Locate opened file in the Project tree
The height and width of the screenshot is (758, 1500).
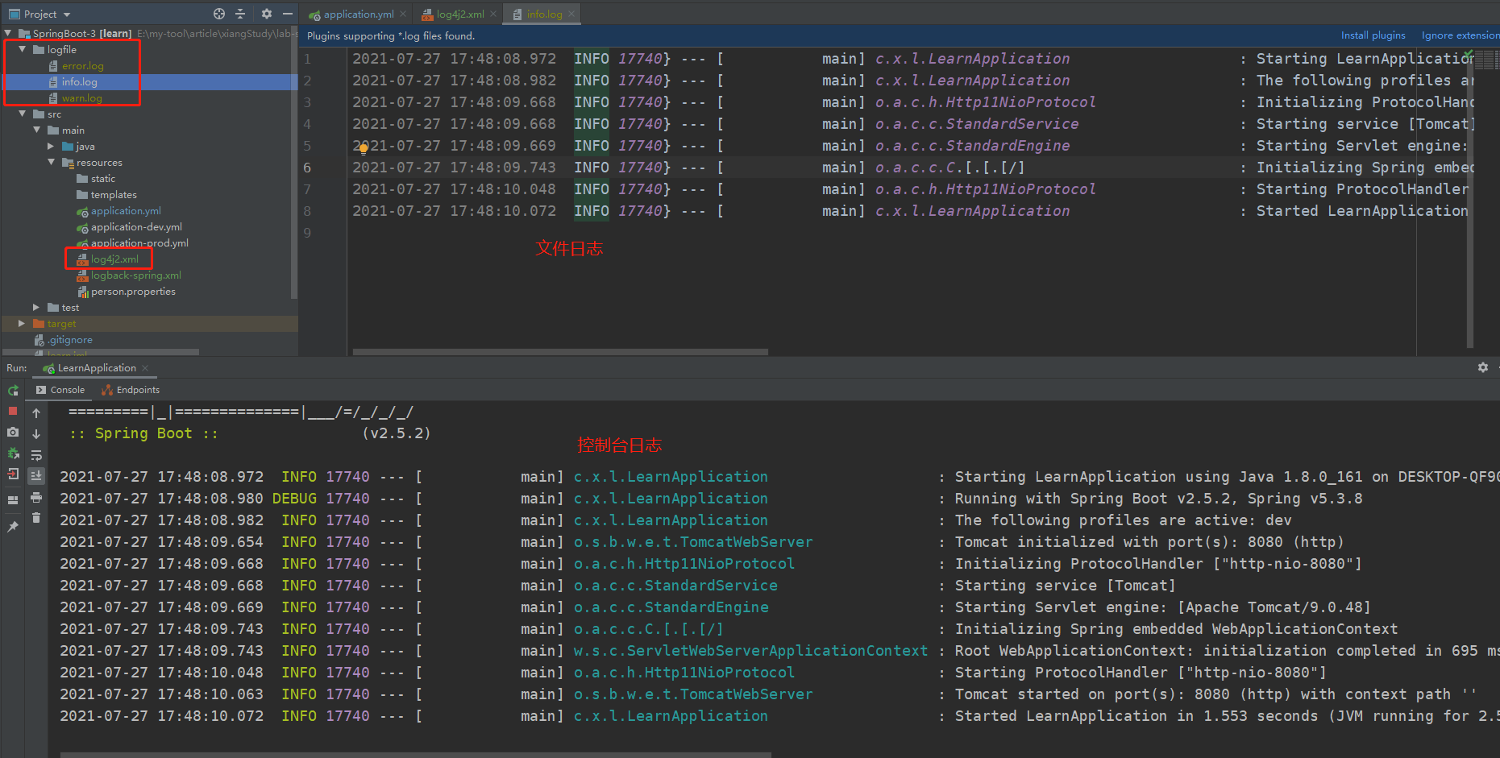point(219,14)
